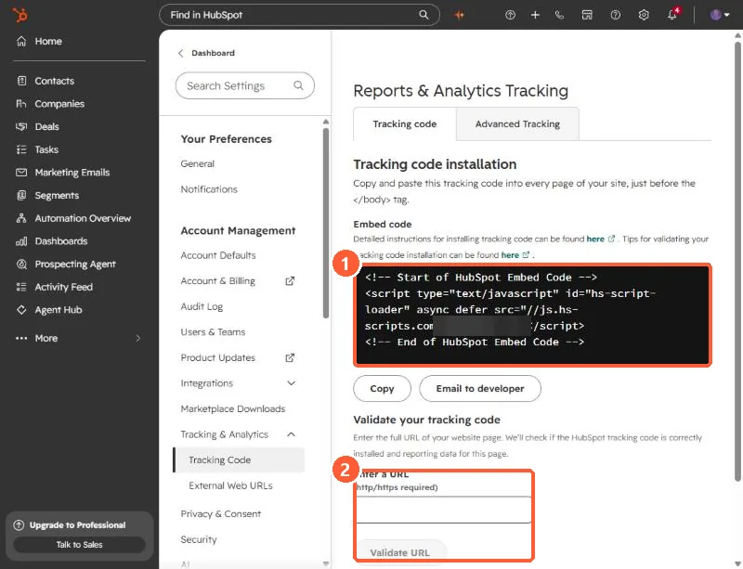Click the Search Settings input field
This screenshot has width=743, height=569.
click(244, 85)
